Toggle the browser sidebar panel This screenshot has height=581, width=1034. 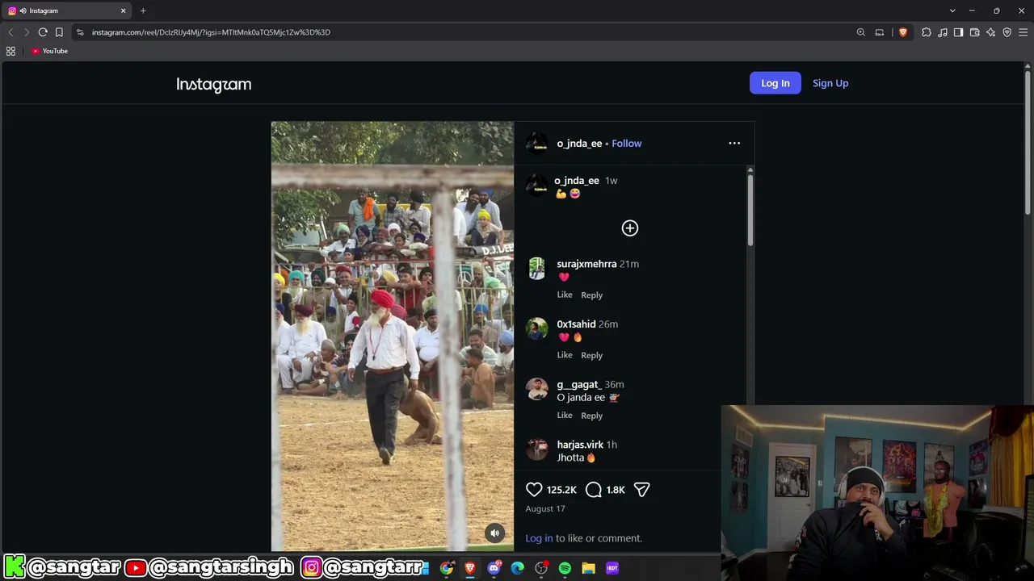[958, 32]
